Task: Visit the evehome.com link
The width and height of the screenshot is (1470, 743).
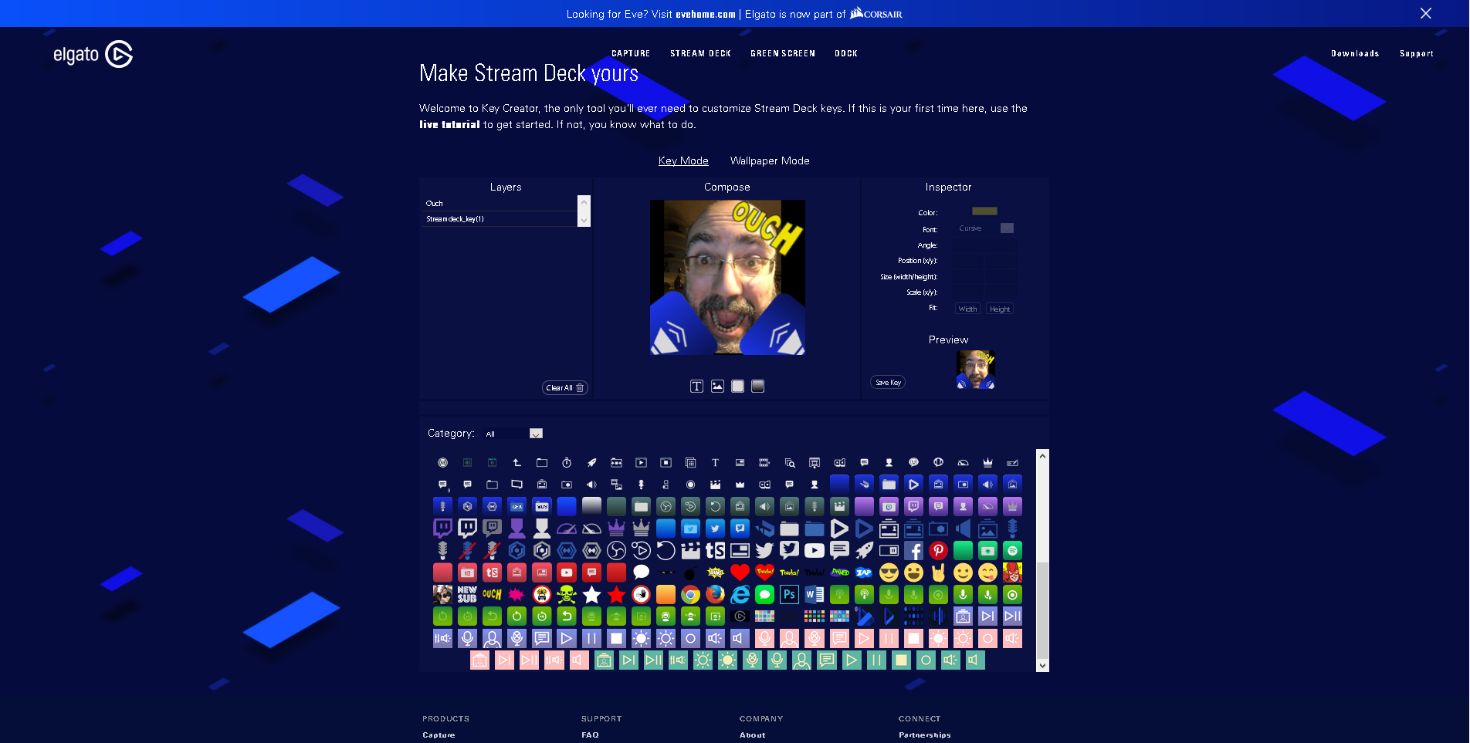Action: (706, 14)
